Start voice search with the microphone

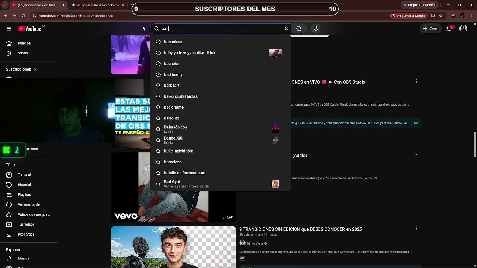[x=316, y=29]
